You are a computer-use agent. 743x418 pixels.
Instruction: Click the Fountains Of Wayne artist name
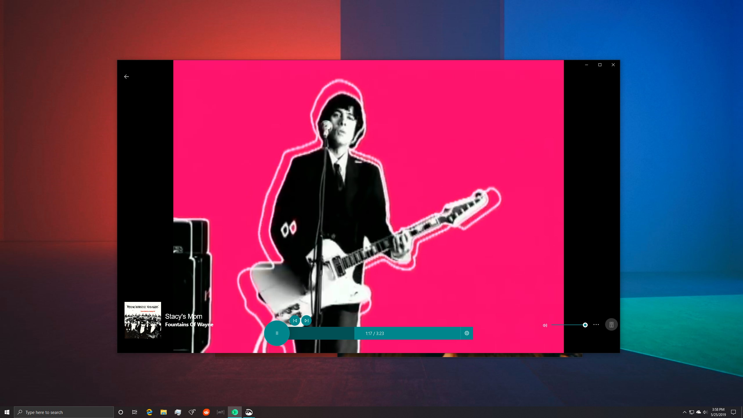tap(189, 325)
